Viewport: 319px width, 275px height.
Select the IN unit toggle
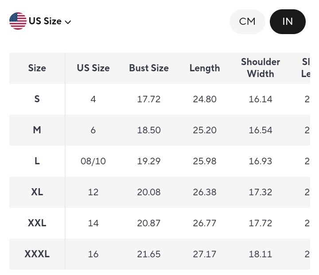click(x=288, y=21)
